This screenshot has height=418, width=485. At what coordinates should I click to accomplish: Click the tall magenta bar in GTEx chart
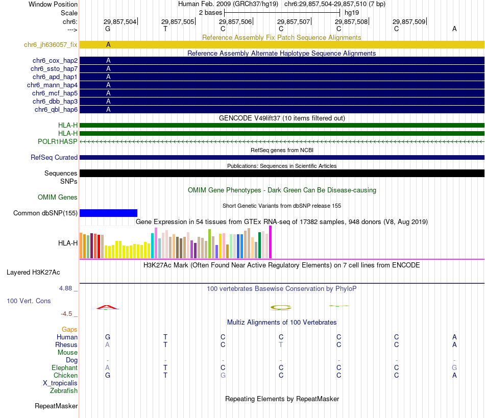tap(271, 242)
